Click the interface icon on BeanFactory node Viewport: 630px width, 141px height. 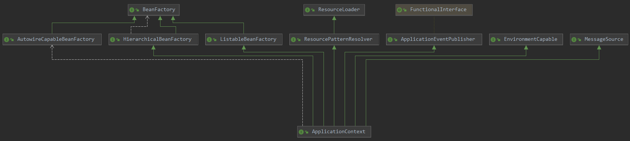[x=132, y=10]
